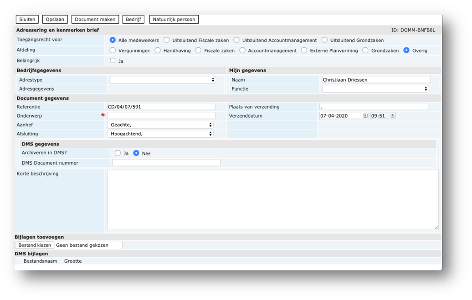Open the calendar picker next to Verzenddatum

[365, 116]
